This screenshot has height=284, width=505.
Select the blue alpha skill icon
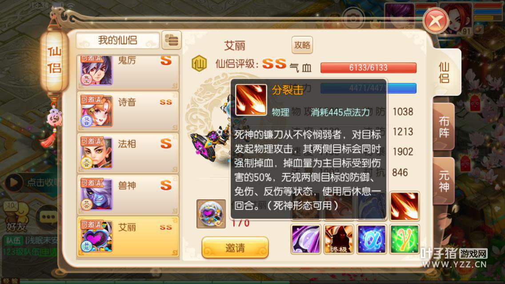pyautogui.click(x=371, y=239)
